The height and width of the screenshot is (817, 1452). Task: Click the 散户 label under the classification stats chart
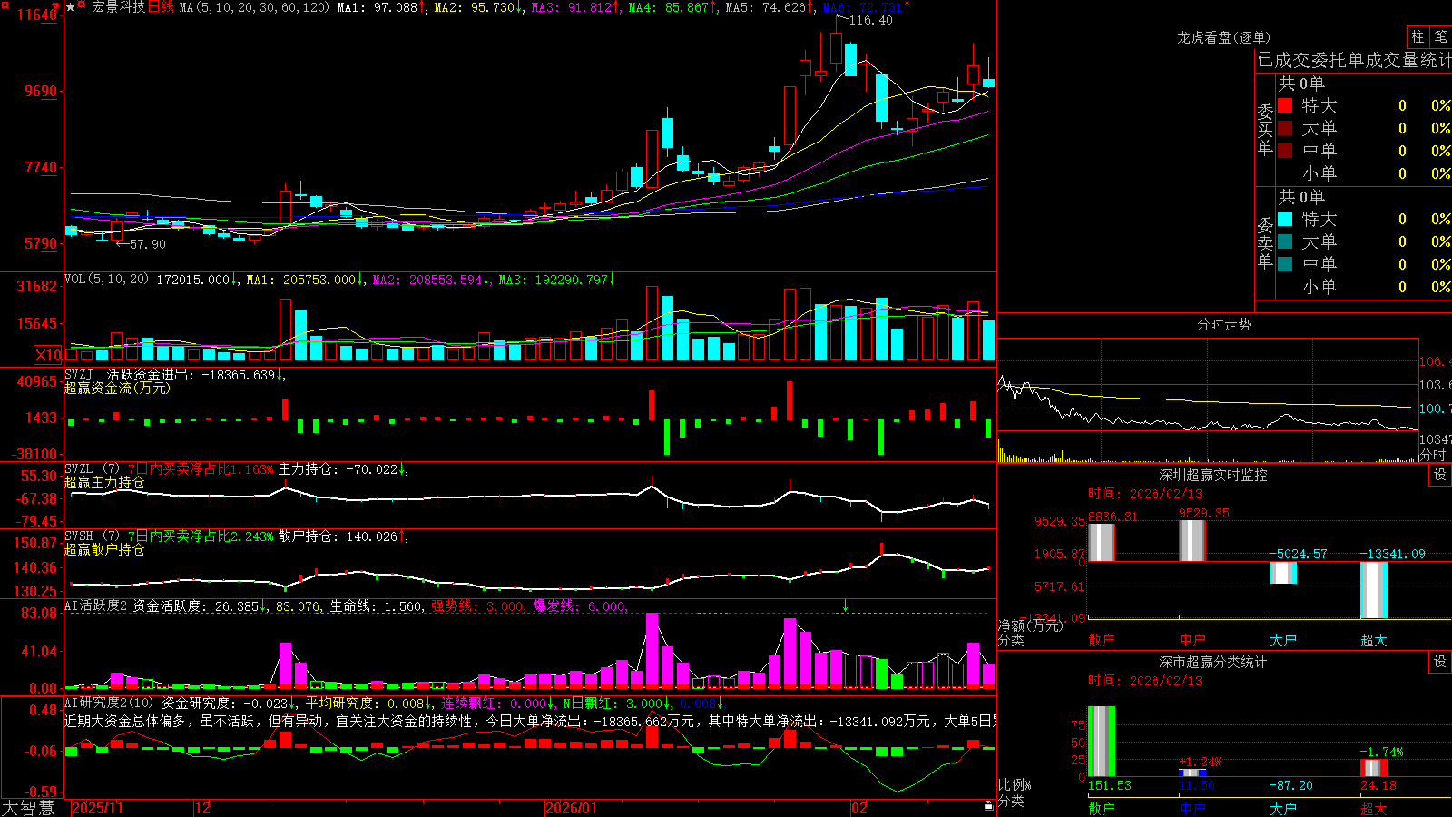pyautogui.click(x=1101, y=808)
